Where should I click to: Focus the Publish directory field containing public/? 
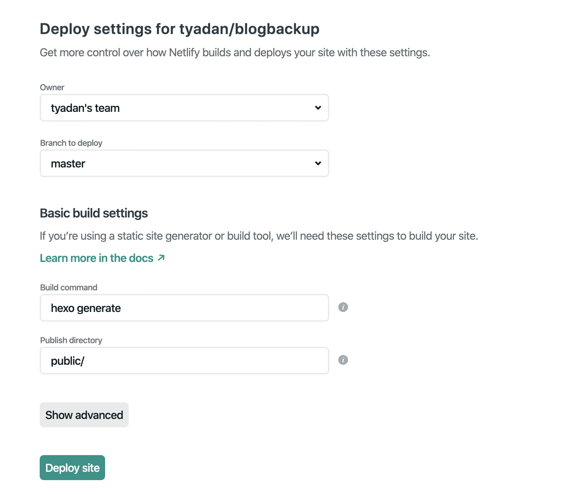pyautogui.click(x=184, y=361)
